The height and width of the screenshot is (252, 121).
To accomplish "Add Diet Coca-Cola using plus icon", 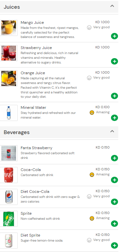I will click(x=114, y=202).
